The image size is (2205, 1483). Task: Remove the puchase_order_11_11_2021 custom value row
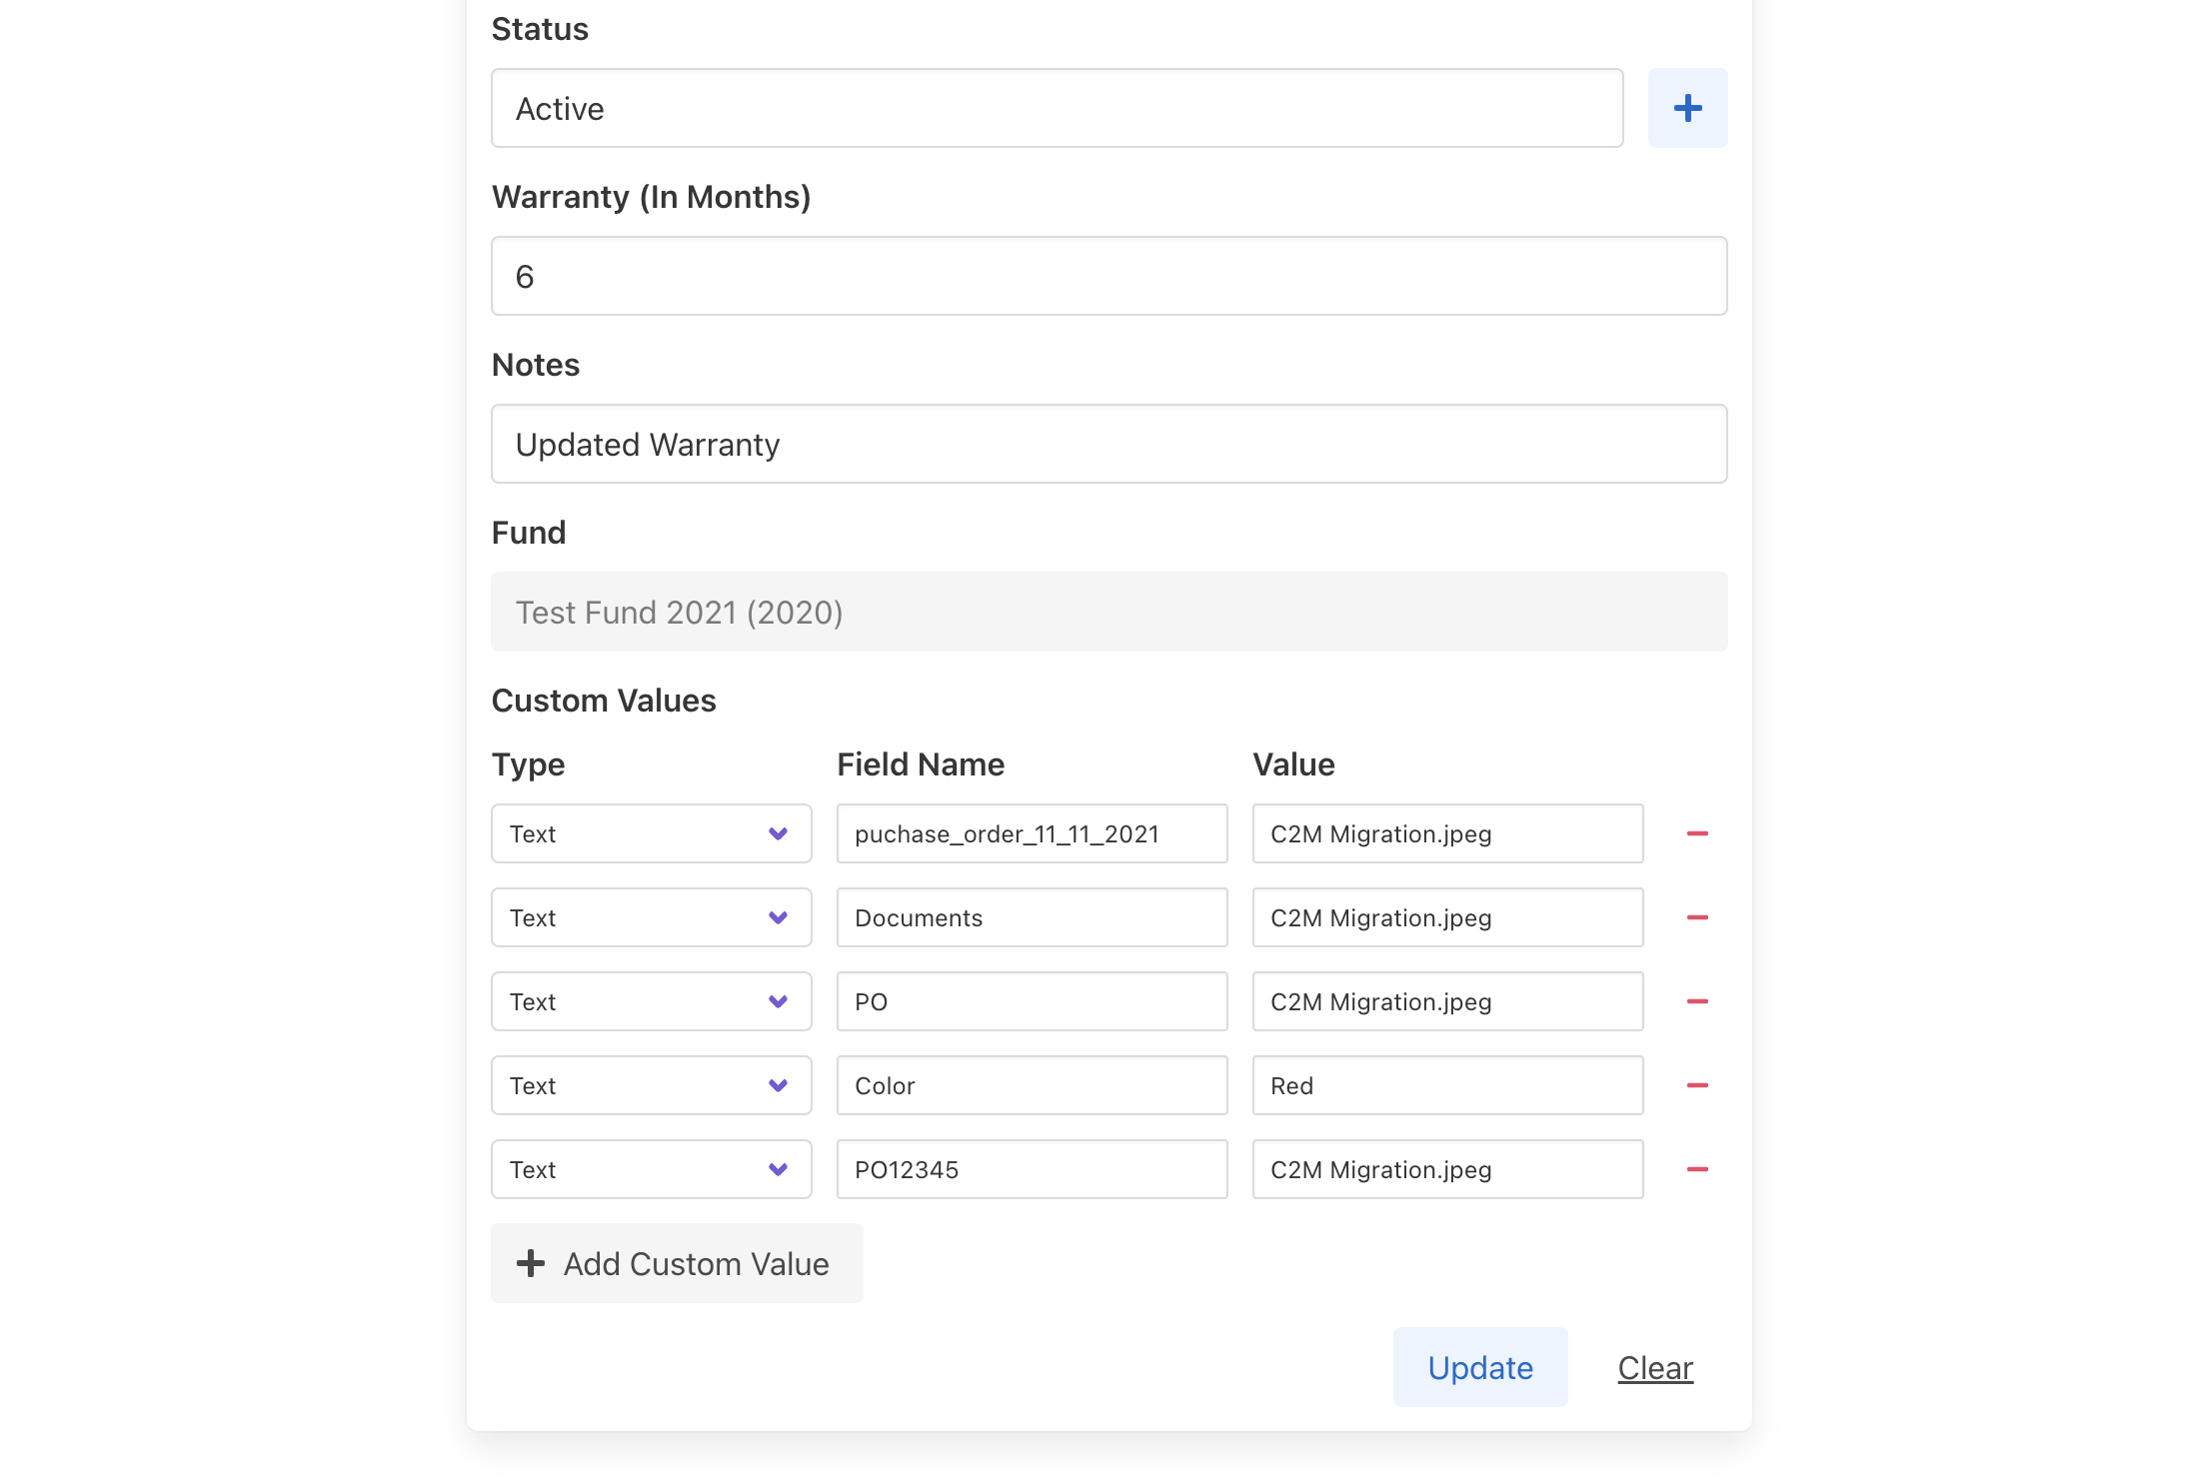click(x=1697, y=833)
